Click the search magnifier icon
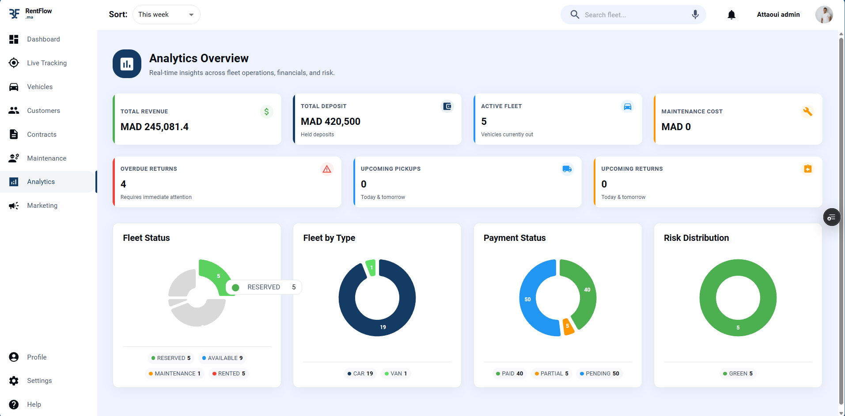 click(x=575, y=15)
